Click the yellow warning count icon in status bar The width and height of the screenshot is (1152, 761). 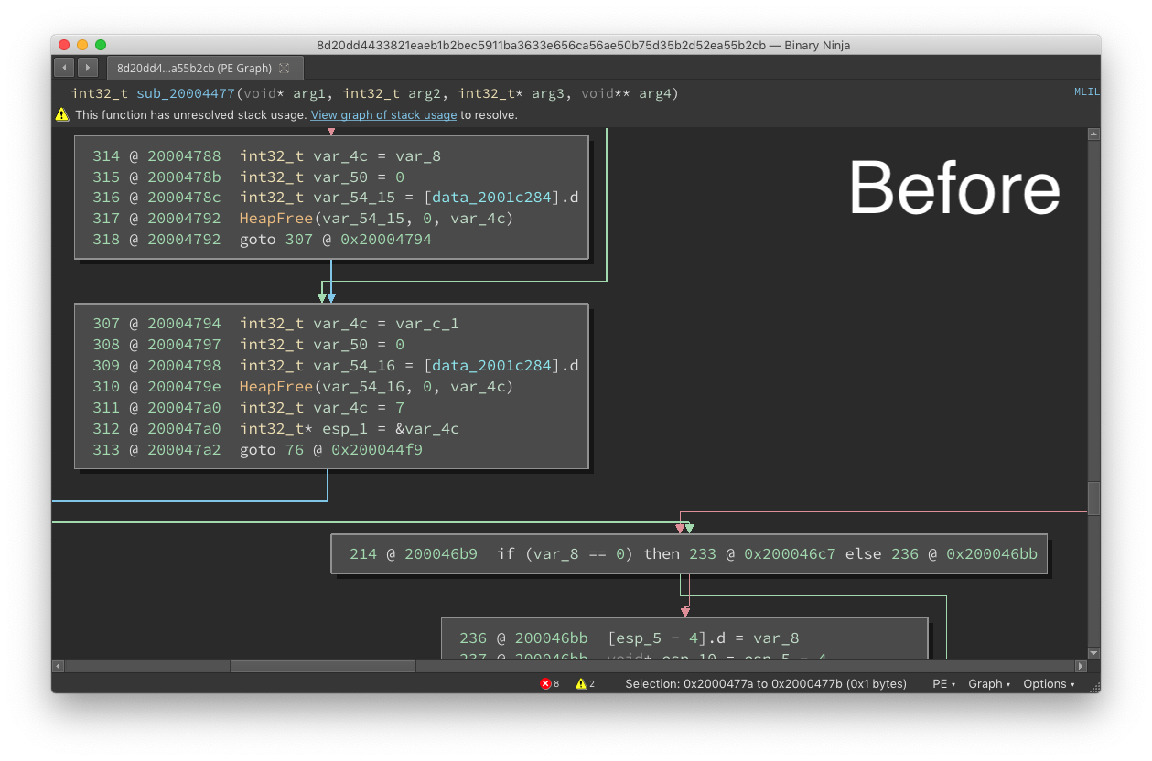pos(580,683)
